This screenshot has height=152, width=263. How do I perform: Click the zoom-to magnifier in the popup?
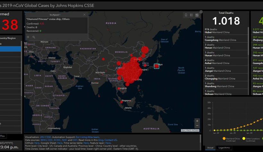point(34,37)
